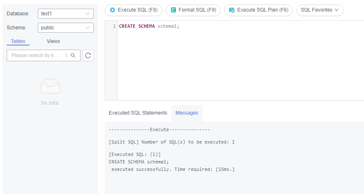This screenshot has width=364, height=194.
Task: Click the empty inbox No data icon
Action: pyautogui.click(x=50, y=86)
